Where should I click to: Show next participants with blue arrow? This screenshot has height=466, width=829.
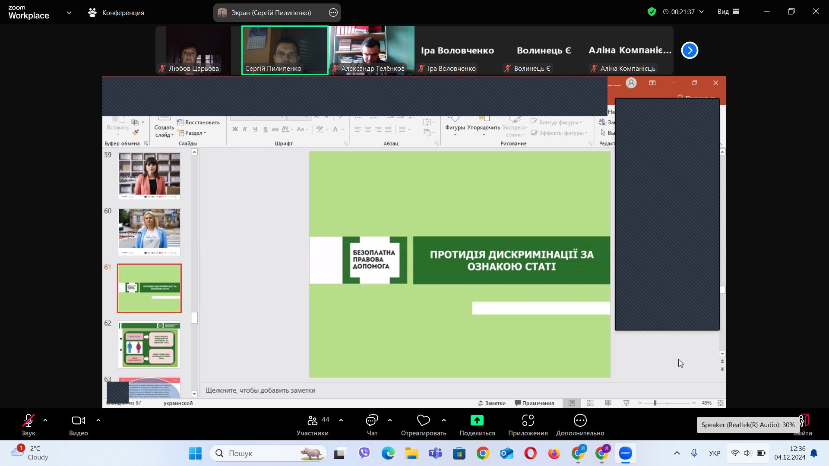[690, 50]
